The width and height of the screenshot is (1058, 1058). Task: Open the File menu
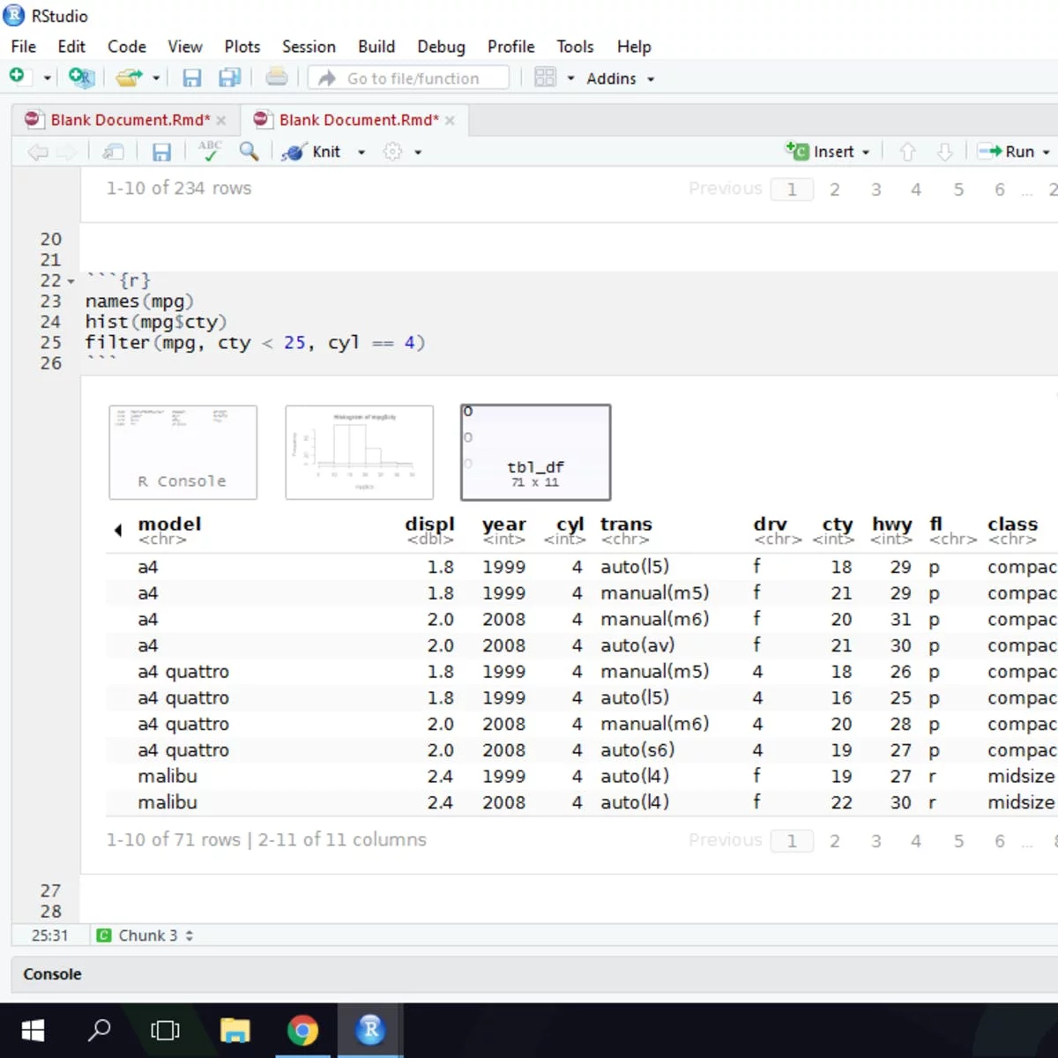click(24, 47)
